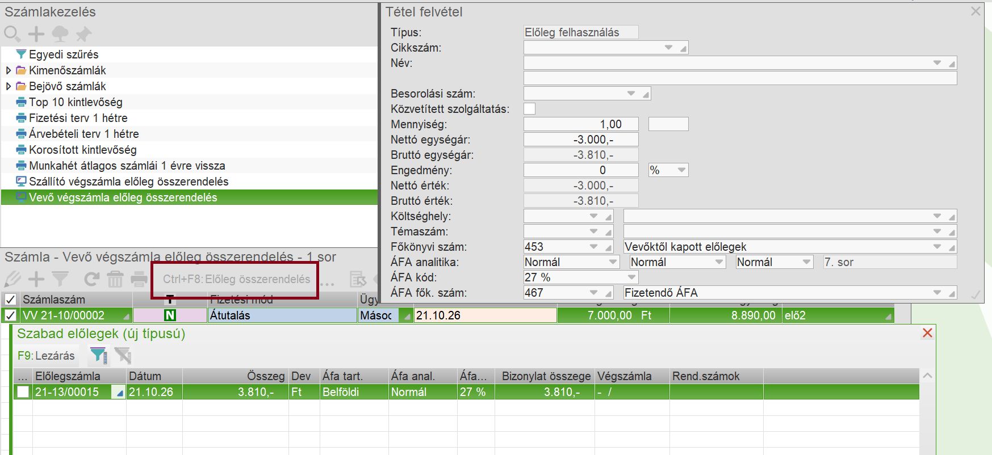Open the Főkönyvi szám 453 dropdown

pyautogui.click(x=594, y=247)
